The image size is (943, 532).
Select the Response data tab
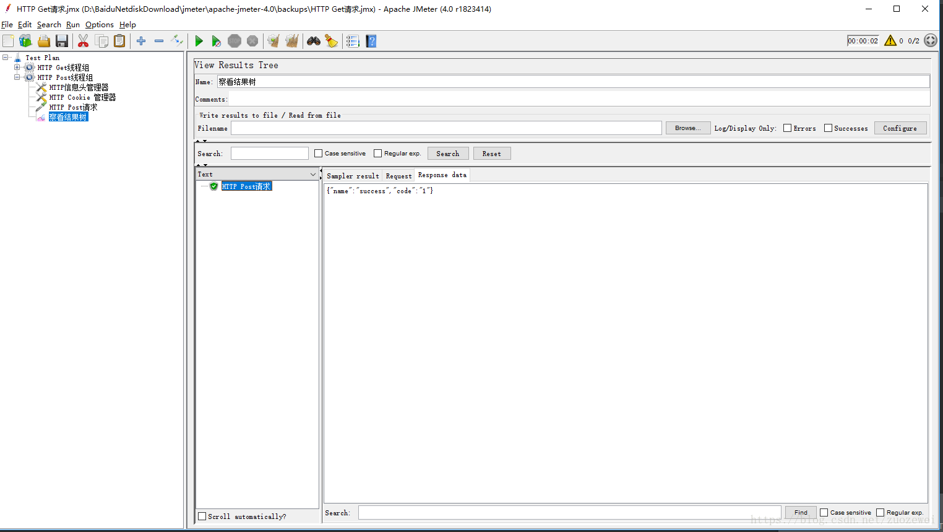click(442, 175)
